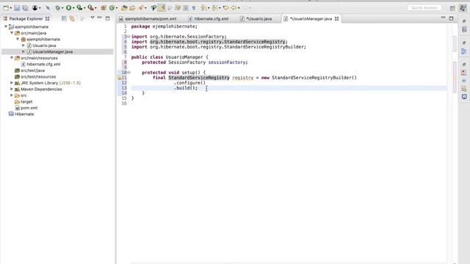Select hibernate.cfg.xml in Package Explorer
470x264 pixels.
(x=43, y=64)
